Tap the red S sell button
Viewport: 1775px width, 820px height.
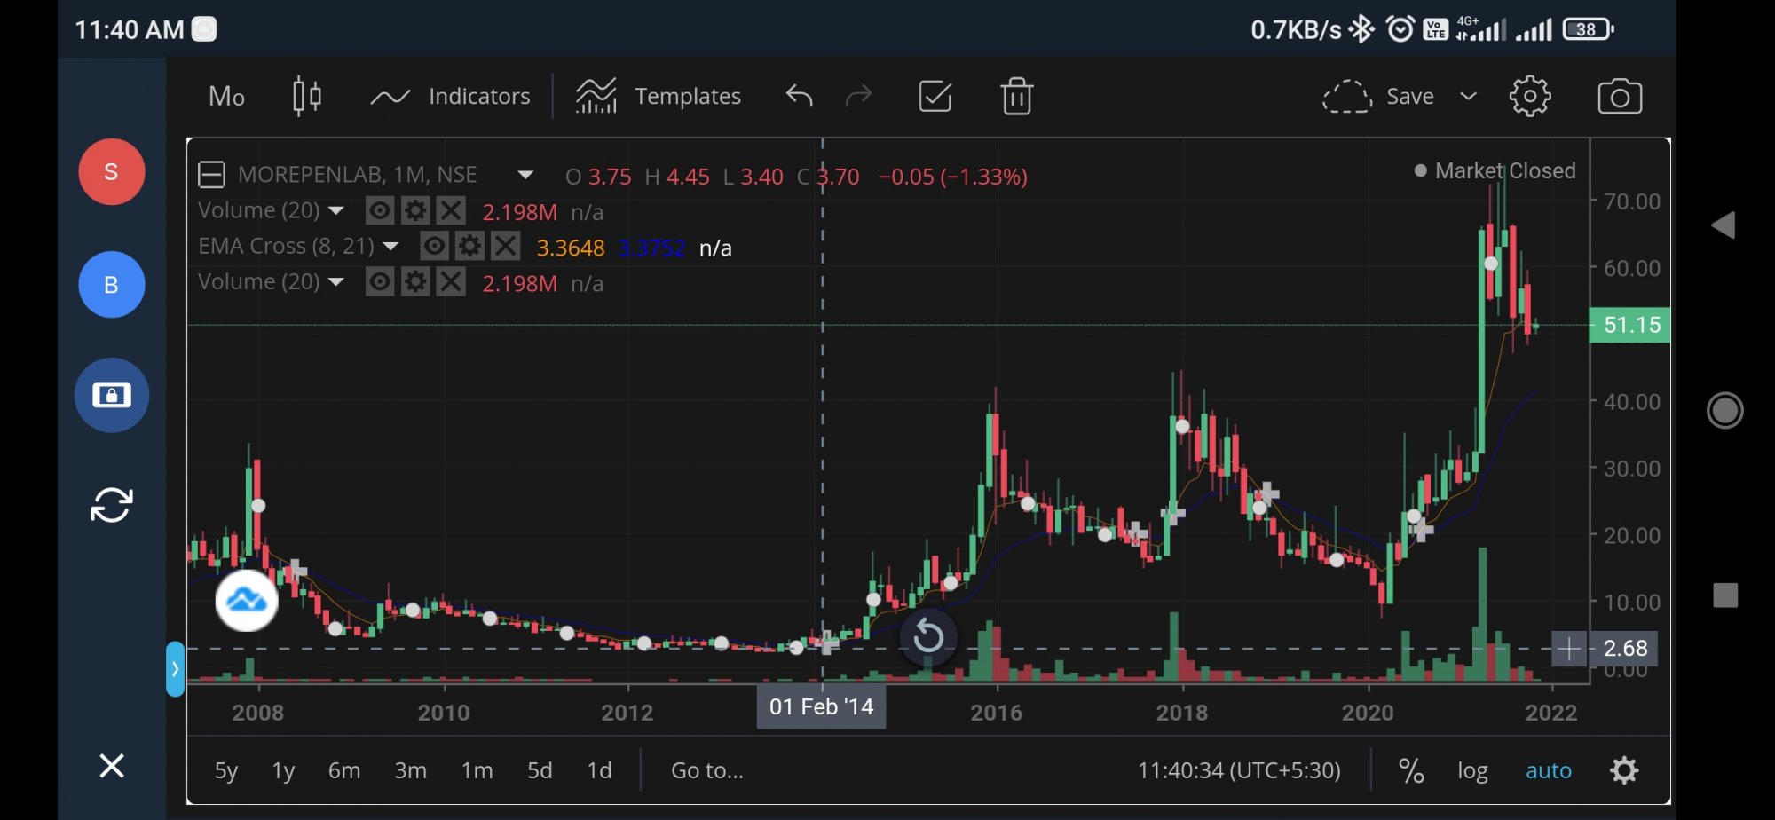[x=112, y=172]
